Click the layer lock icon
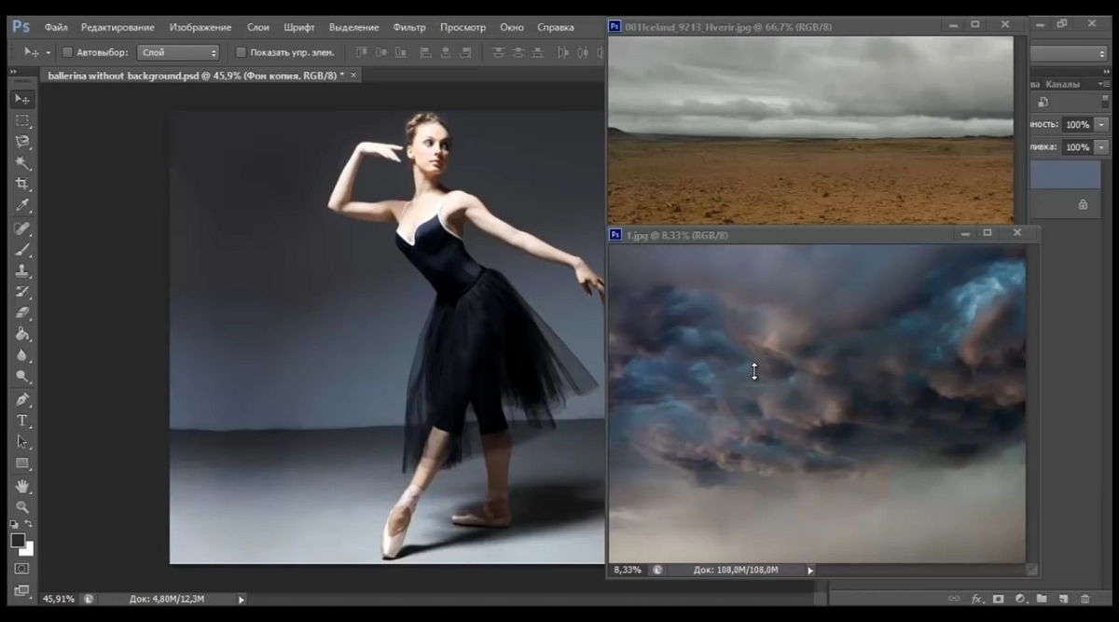Viewport: 1119px width, 622px height. pos(1083,204)
